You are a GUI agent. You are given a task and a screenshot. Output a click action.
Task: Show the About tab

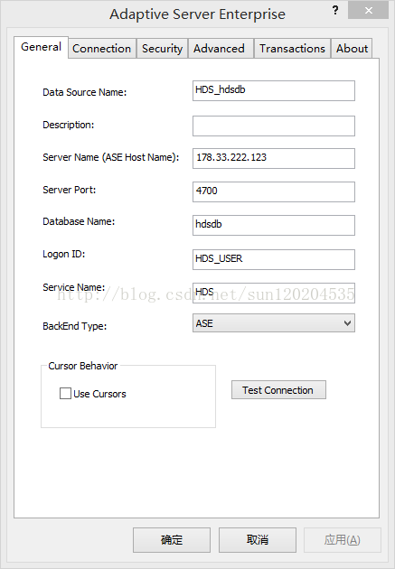352,49
